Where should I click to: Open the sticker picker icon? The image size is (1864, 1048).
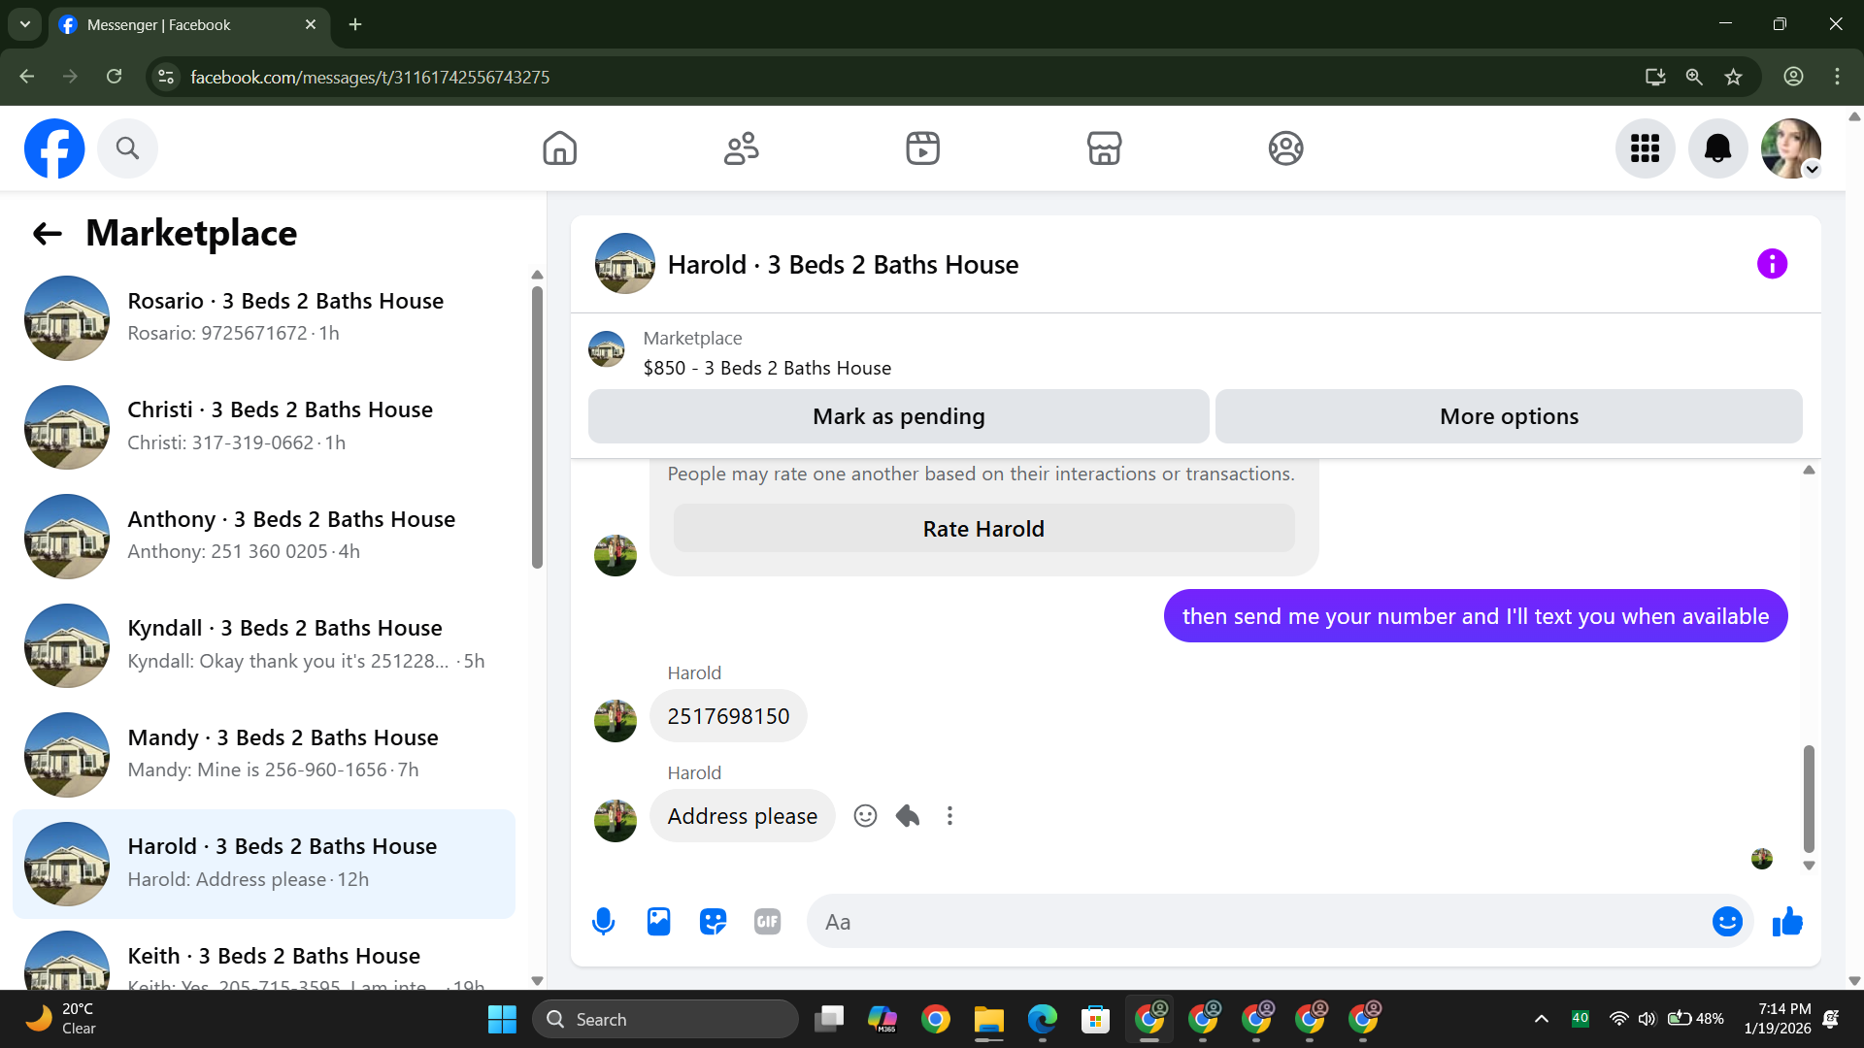click(713, 922)
